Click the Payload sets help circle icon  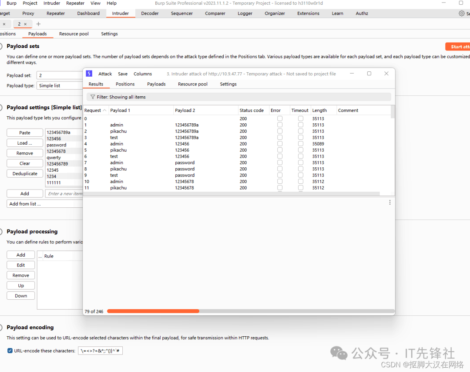[x=1, y=46]
